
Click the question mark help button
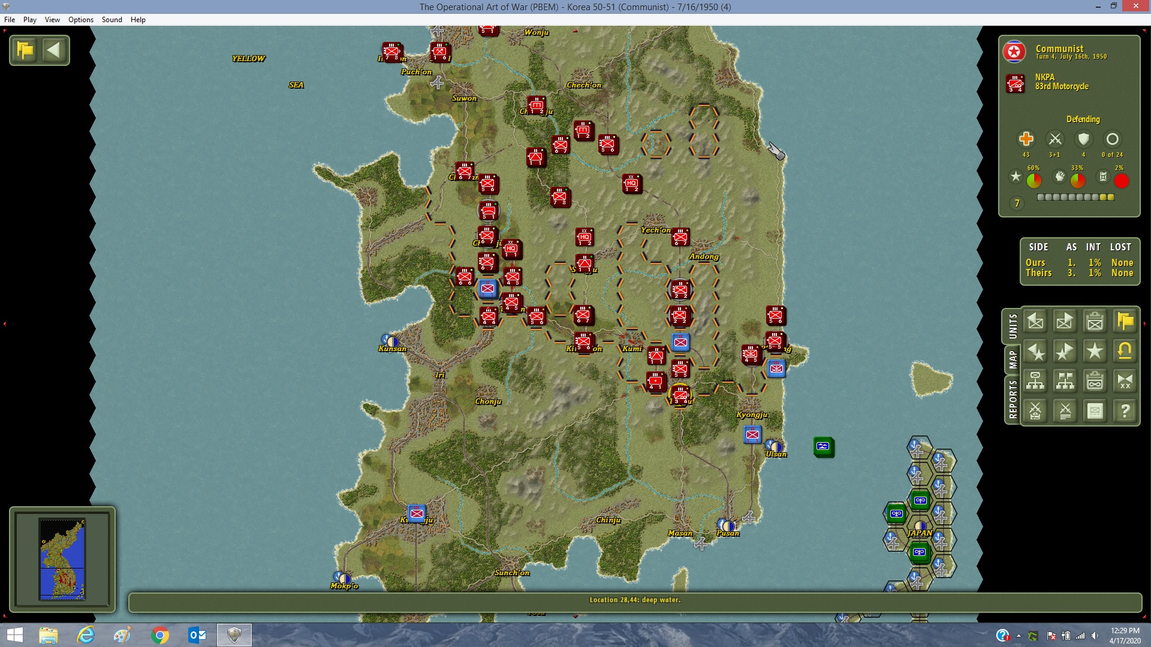tap(1125, 412)
